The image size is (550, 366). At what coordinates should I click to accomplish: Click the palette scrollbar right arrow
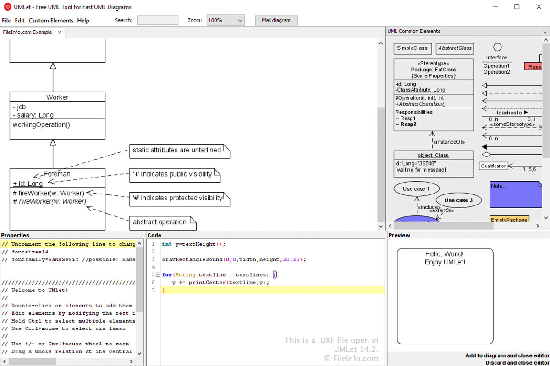tap(538, 226)
